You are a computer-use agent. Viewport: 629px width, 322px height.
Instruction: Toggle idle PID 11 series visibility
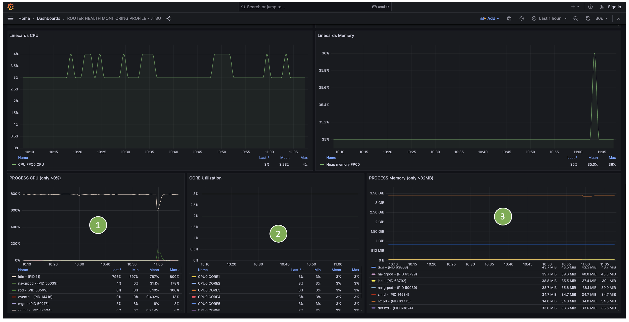click(29, 277)
